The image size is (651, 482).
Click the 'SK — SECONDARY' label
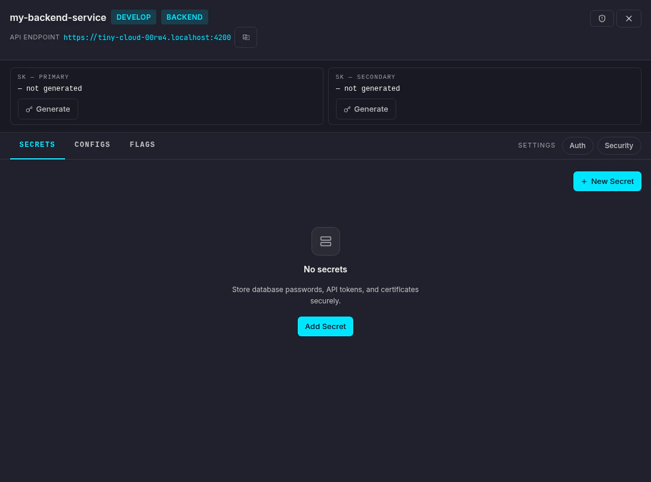click(x=365, y=77)
